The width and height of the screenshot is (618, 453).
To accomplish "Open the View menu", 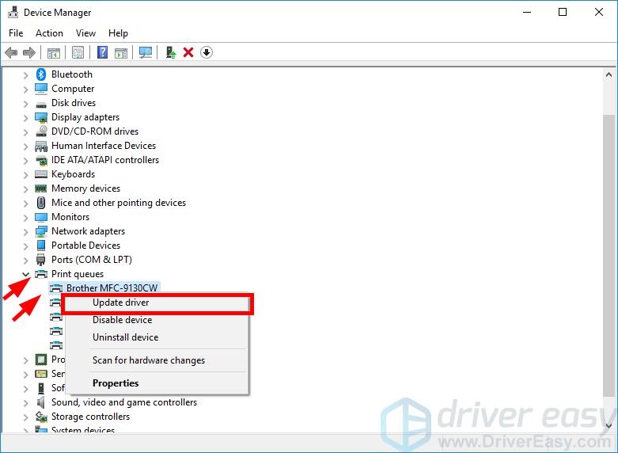I will pyautogui.click(x=85, y=33).
